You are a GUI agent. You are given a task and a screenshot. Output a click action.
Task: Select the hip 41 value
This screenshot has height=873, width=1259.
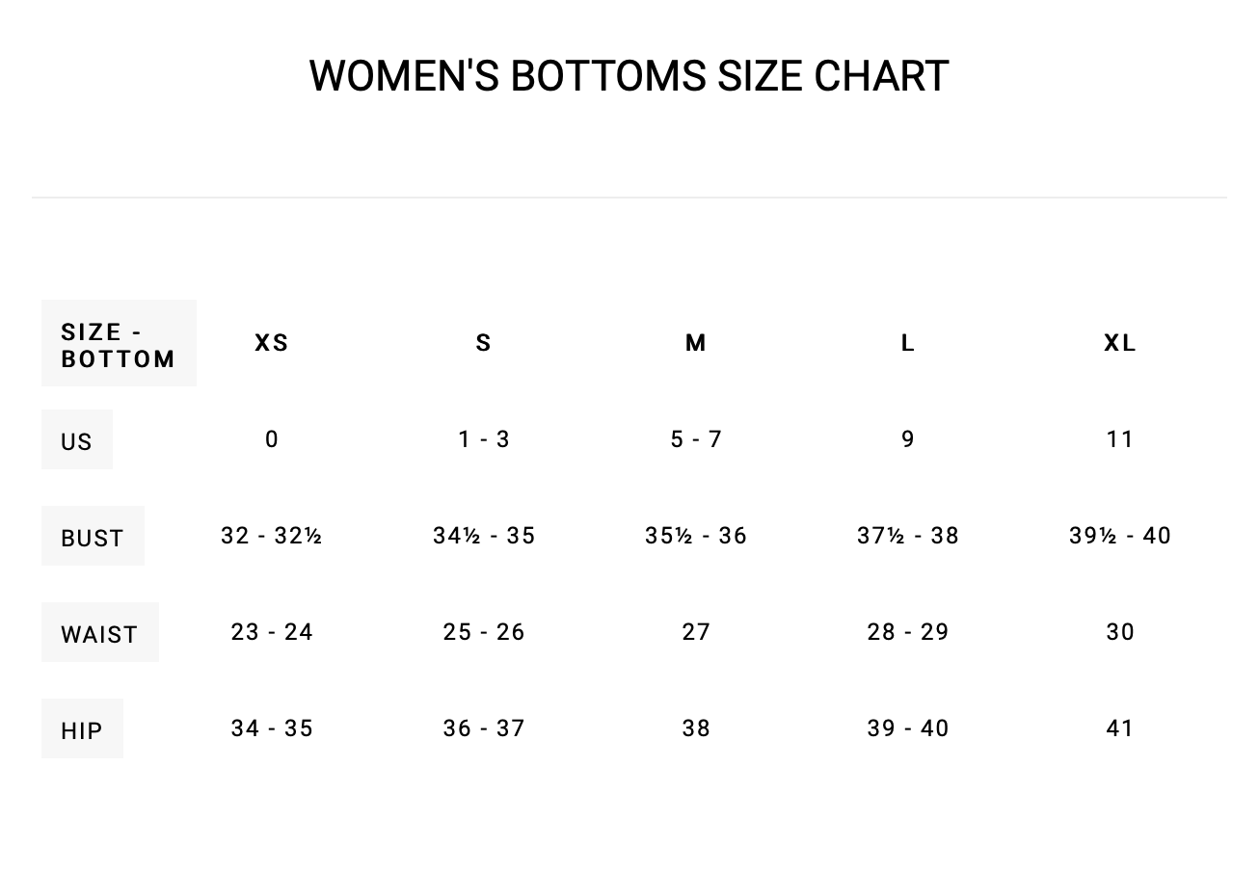click(x=1120, y=728)
